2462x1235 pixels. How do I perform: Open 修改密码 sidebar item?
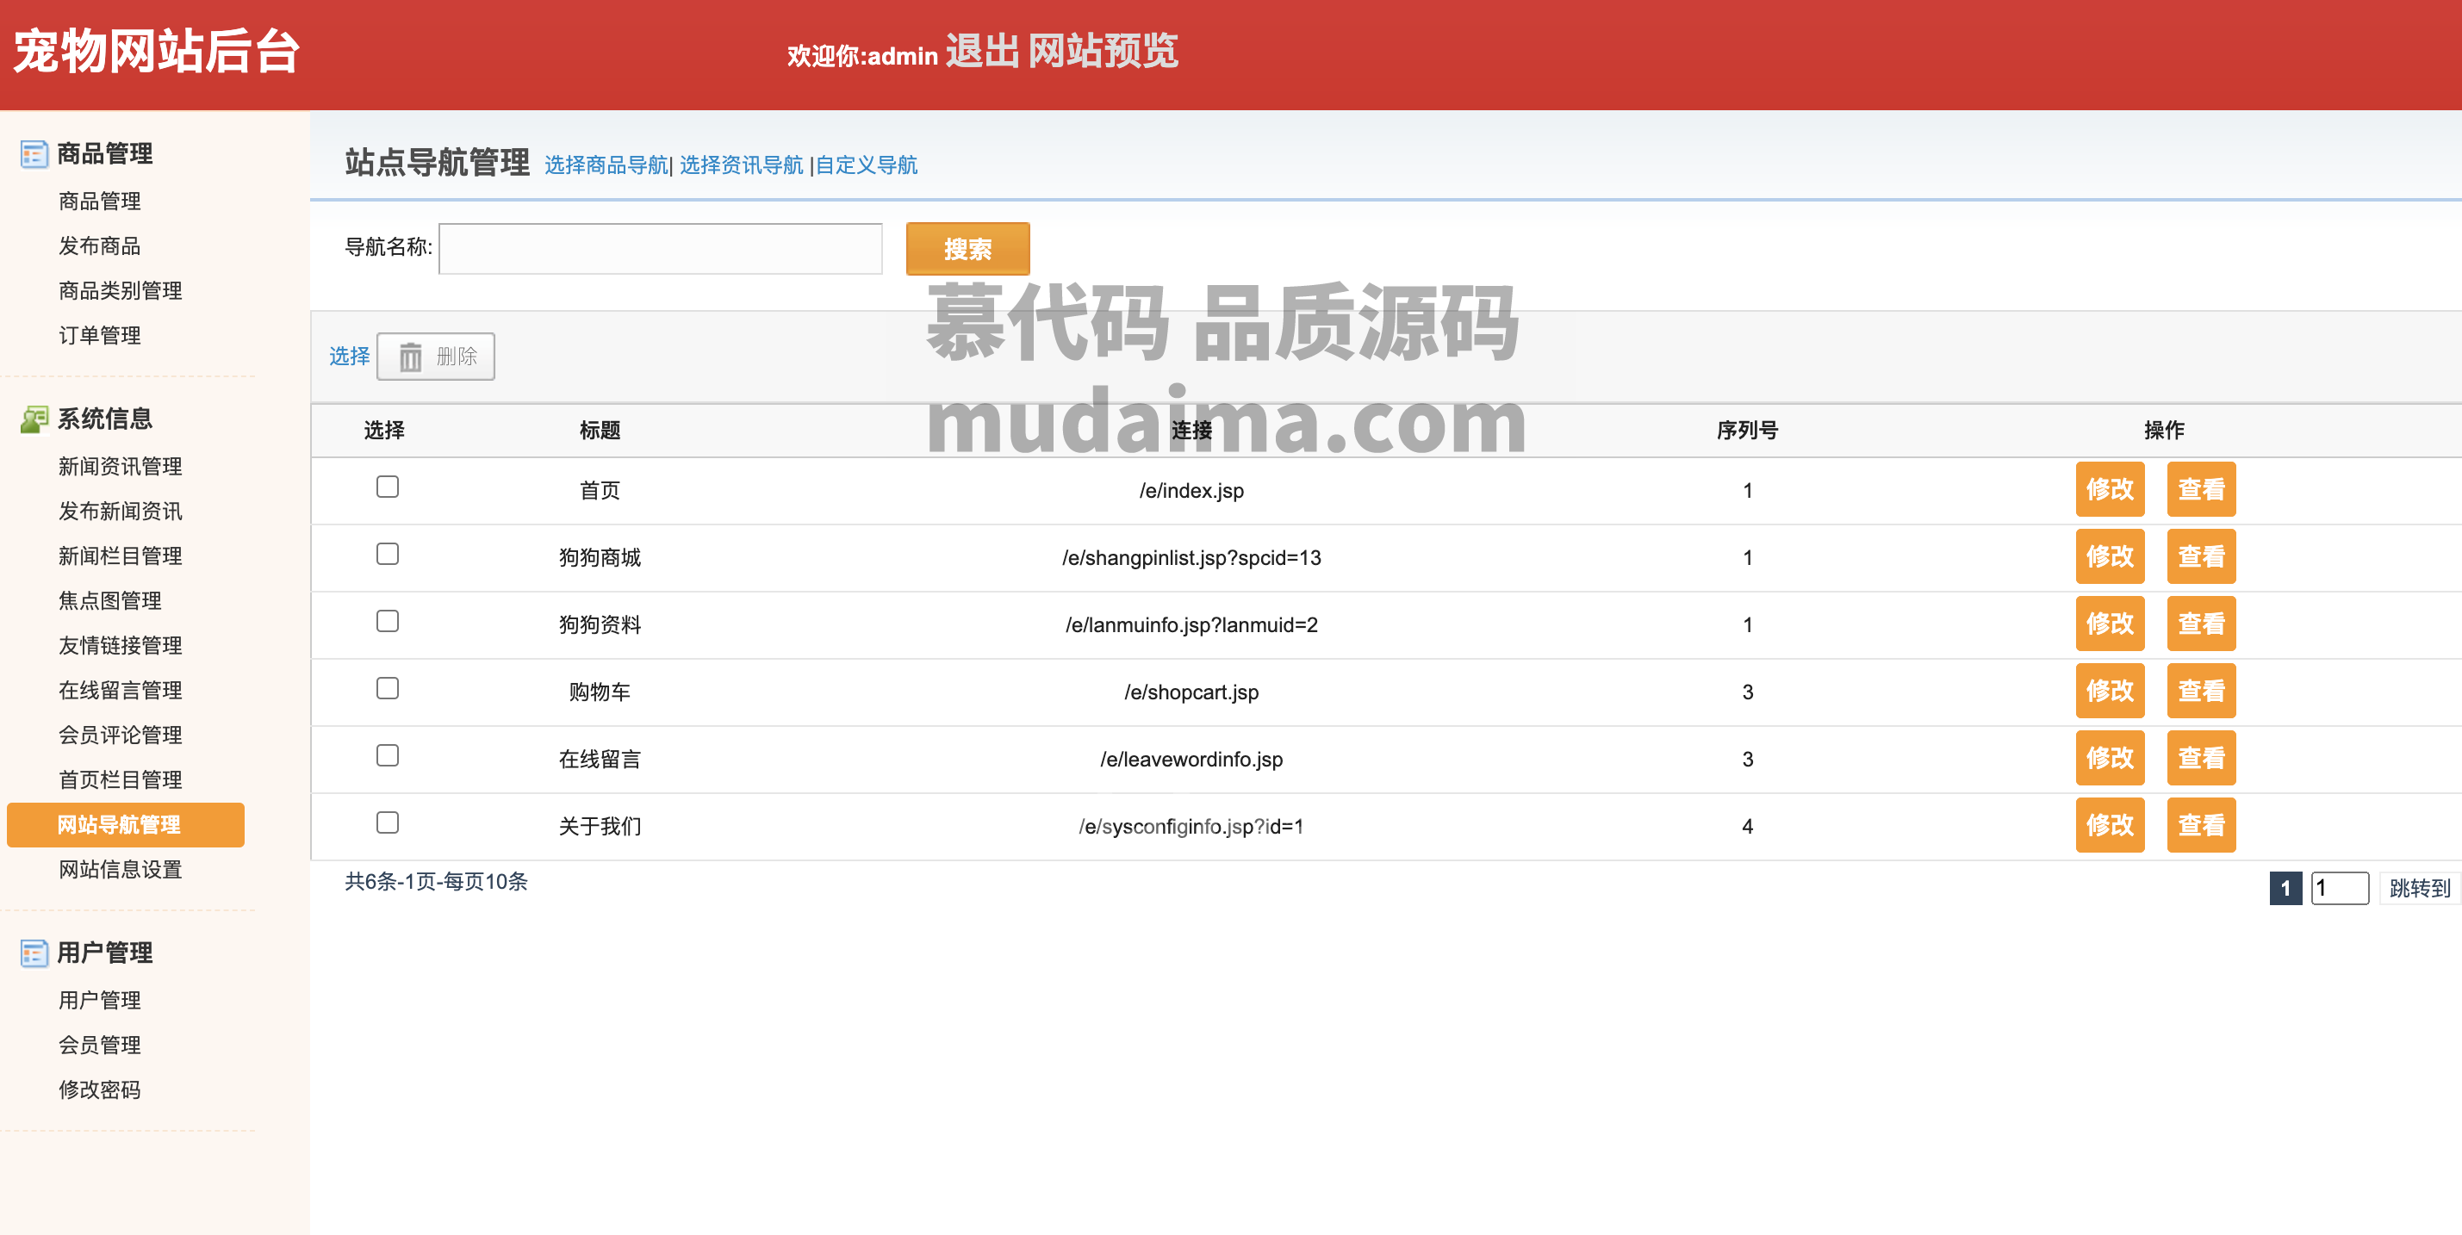click(99, 1089)
